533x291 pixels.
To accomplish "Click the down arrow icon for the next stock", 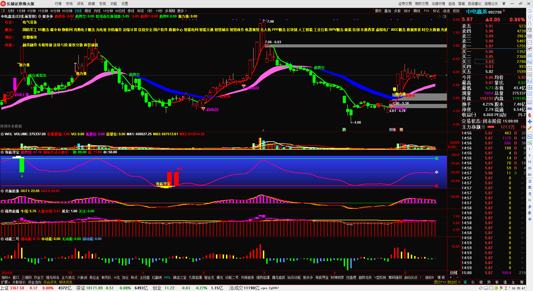I will point(530,24).
